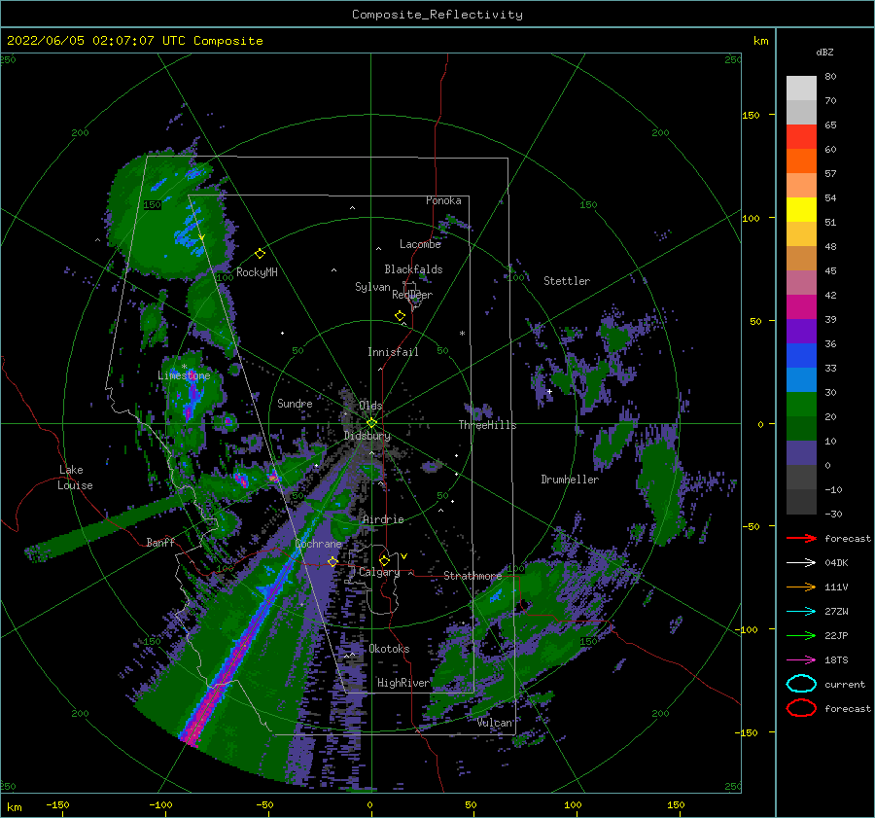Click the RedDeer city label

point(412,295)
